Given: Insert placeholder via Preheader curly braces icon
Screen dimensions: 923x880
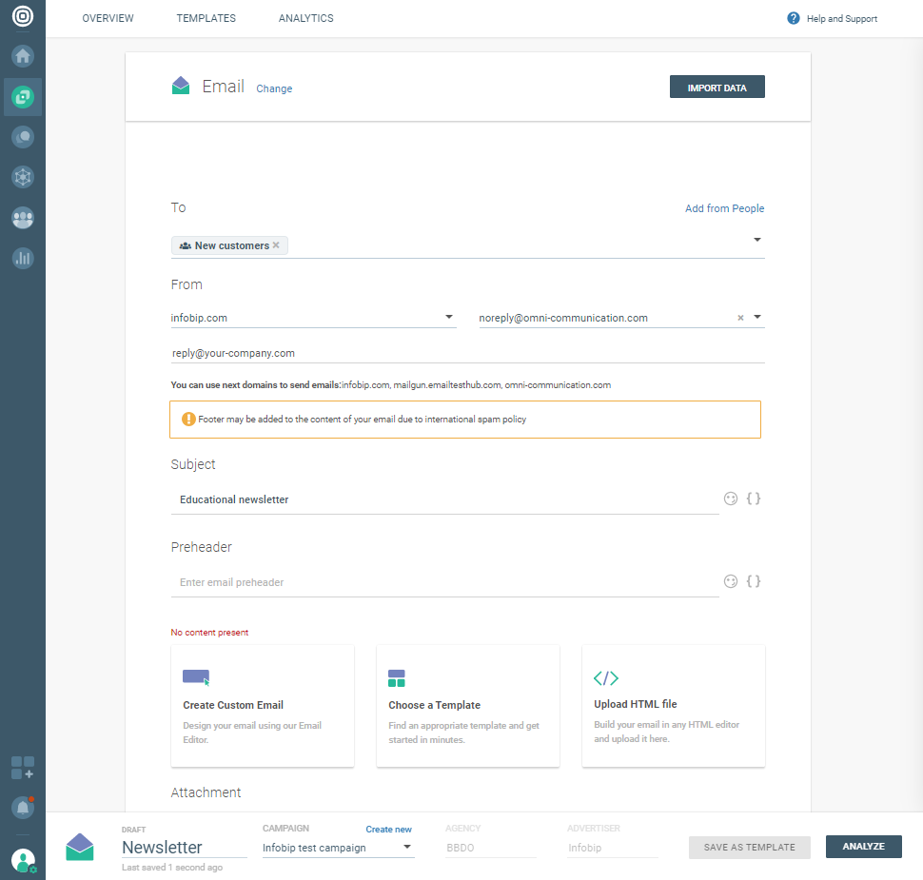Looking at the screenshot, I should 754,581.
